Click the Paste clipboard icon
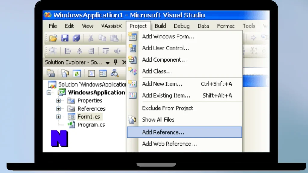 click(114, 38)
